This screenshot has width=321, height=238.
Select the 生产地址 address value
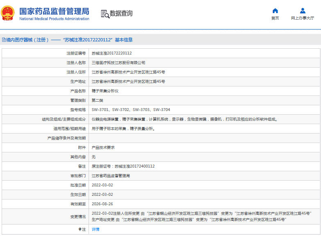pyautogui.click(x=128, y=82)
